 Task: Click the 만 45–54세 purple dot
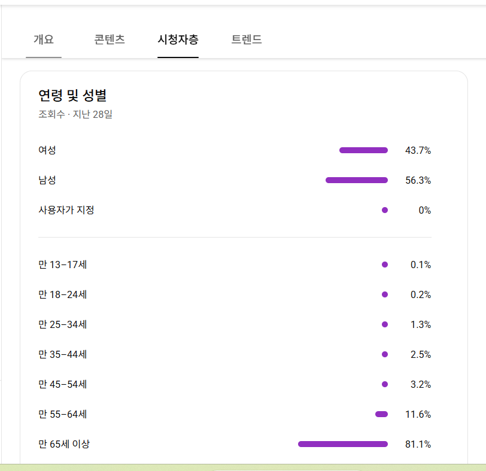click(385, 384)
